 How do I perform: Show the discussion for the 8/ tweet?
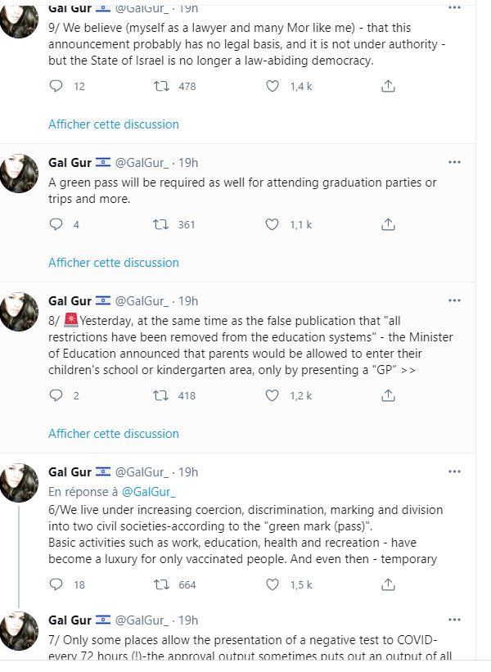[x=113, y=433]
